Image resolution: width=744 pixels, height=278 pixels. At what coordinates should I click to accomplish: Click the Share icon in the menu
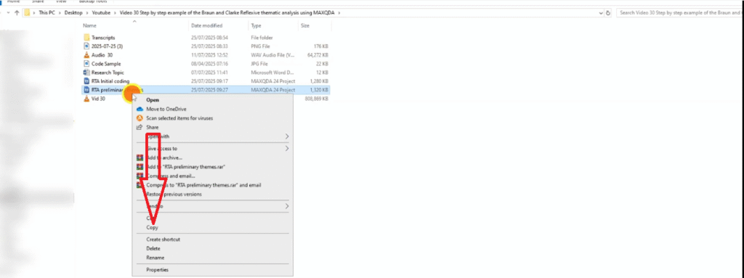click(139, 127)
